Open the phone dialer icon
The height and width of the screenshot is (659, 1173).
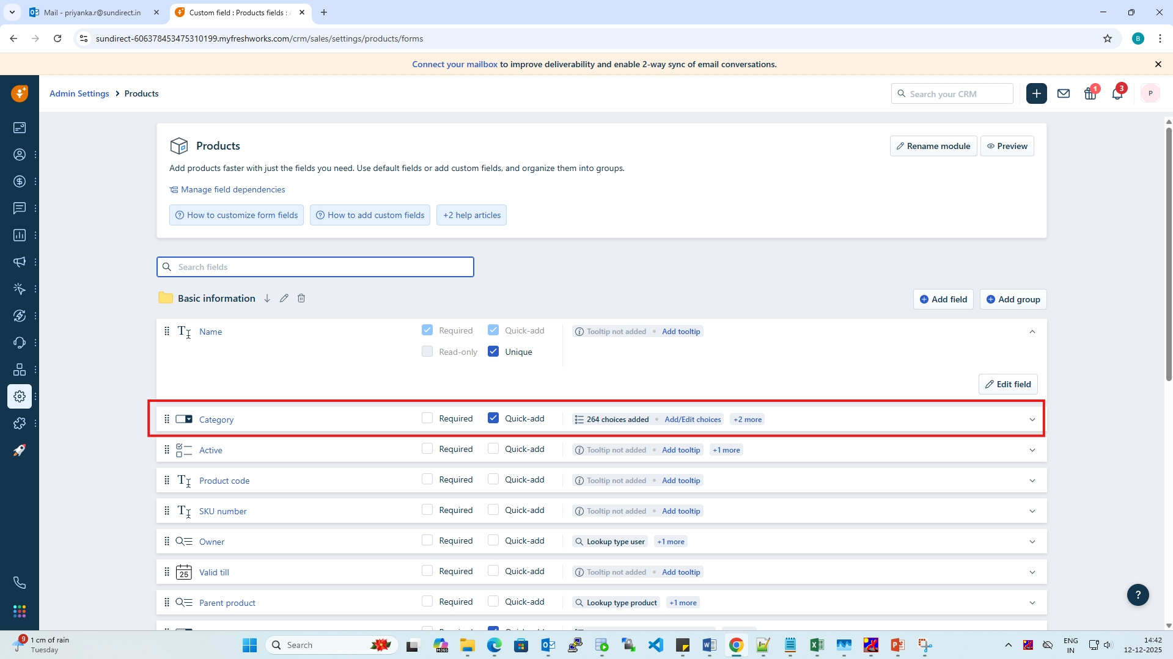coord(20,583)
